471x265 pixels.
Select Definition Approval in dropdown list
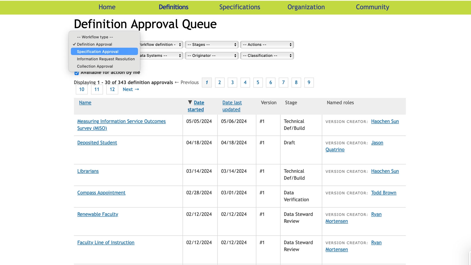point(104,44)
